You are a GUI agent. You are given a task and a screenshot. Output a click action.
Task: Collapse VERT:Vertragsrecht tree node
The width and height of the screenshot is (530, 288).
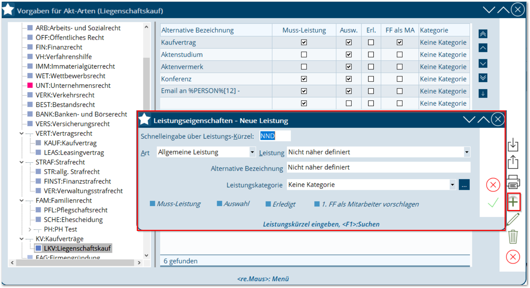(x=22, y=133)
